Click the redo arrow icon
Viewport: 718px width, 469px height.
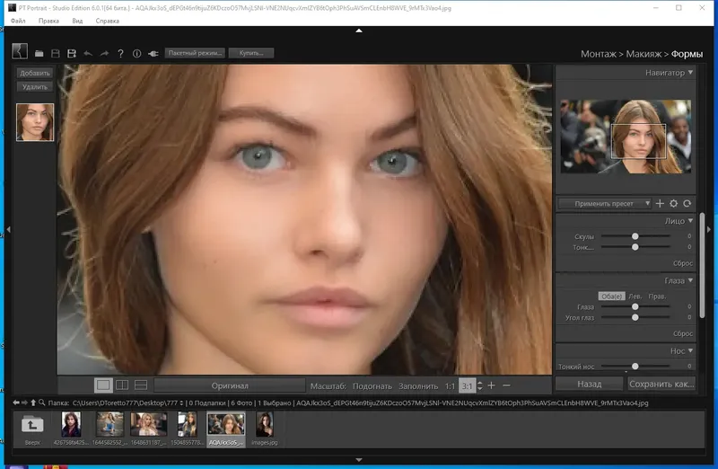tap(104, 54)
